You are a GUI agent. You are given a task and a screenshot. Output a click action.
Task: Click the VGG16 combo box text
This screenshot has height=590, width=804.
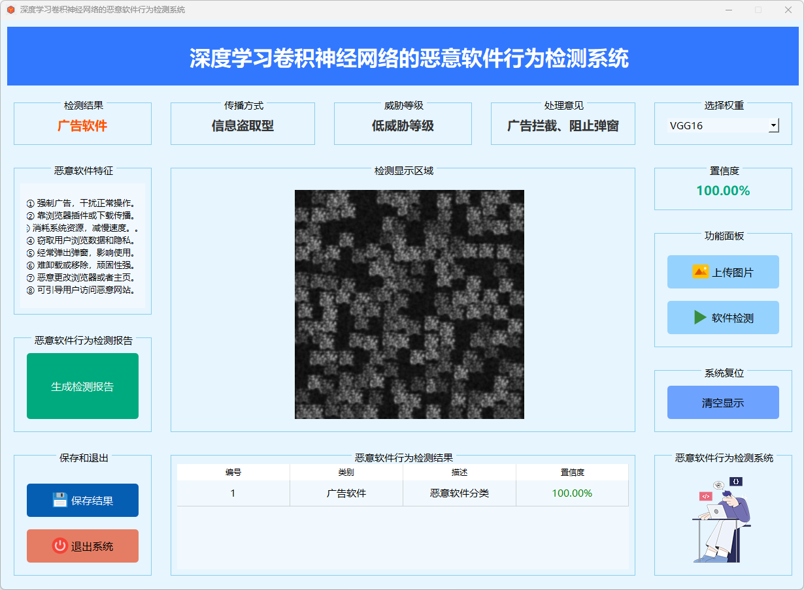pyautogui.click(x=686, y=125)
